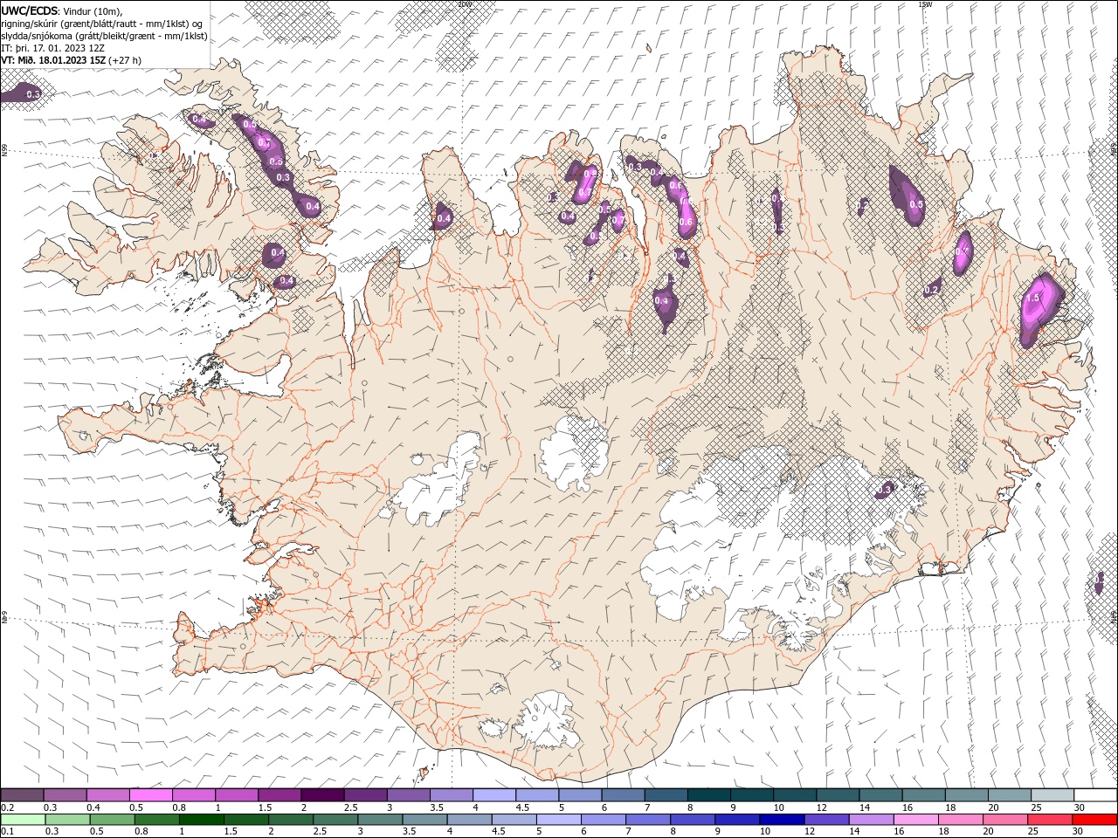
Task: Click the 1.5 snowfall value on east coast
Action: [1033, 299]
